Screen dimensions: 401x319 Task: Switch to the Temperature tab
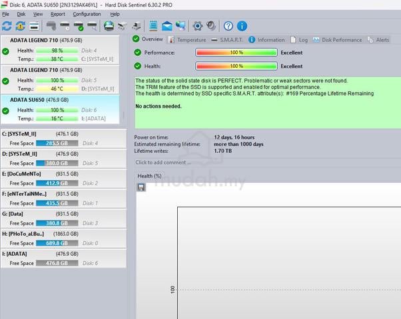click(x=188, y=40)
